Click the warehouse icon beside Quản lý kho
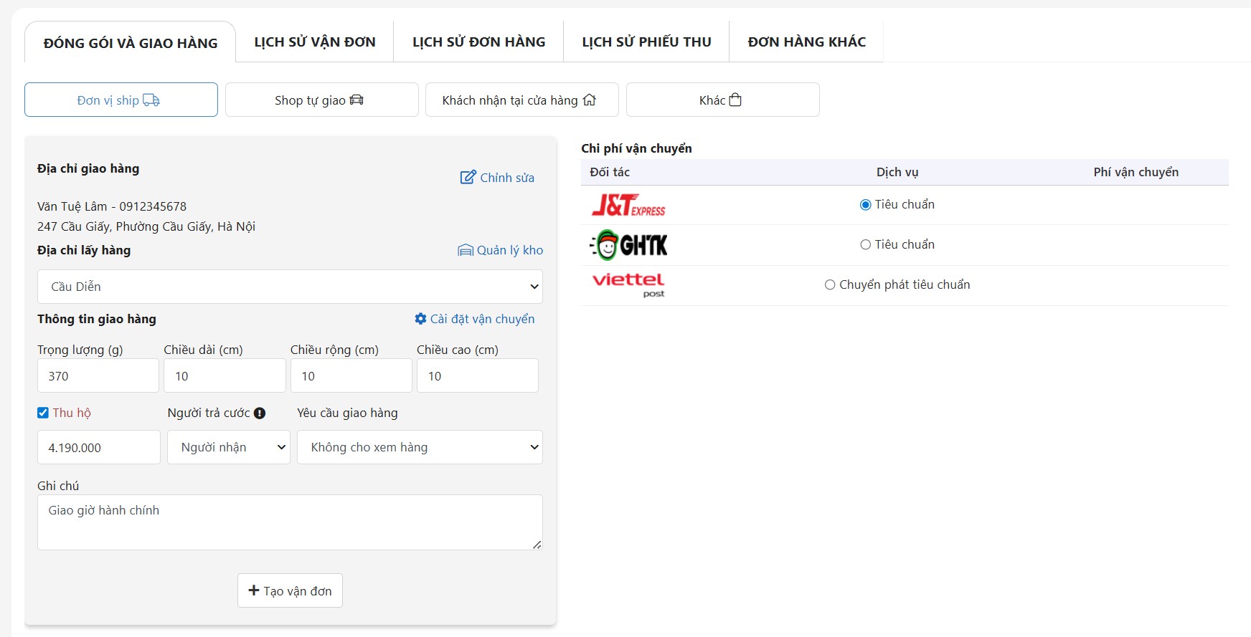The width and height of the screenshot is (1251, 637). coord(466,251)
